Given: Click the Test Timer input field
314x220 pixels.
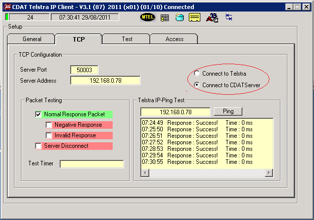Looking at the screenshot, I should coord(92,164).
